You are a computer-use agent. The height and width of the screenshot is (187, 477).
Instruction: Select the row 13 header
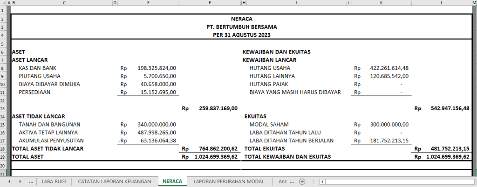click(3, 108)
